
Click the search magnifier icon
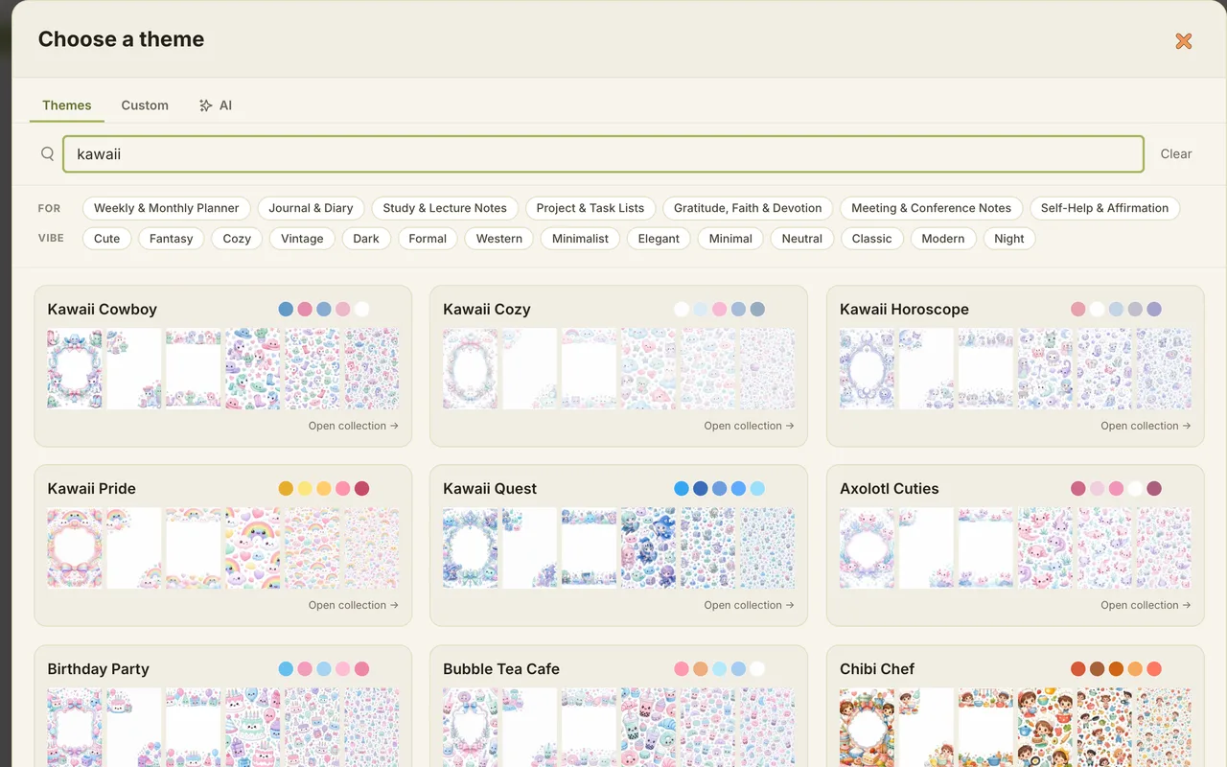tap(47, 153)
